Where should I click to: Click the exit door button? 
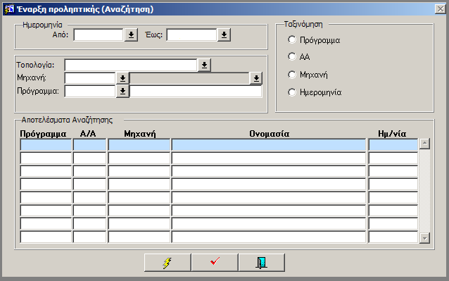(x=262, y=263)
